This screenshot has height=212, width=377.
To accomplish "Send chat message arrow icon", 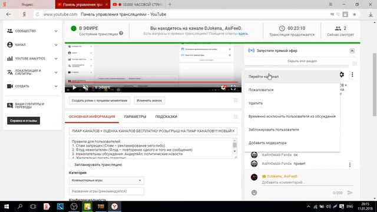I will tap(350, 193).
